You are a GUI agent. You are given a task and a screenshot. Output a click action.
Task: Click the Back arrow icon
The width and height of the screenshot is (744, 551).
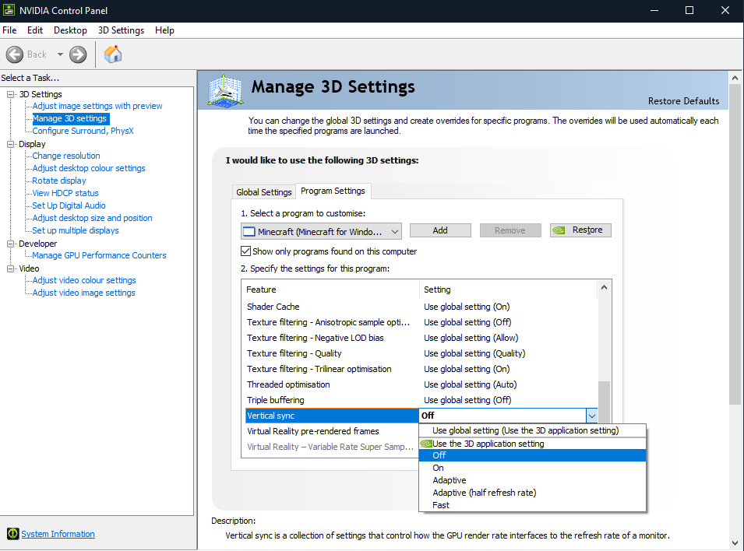coord(15,54)
